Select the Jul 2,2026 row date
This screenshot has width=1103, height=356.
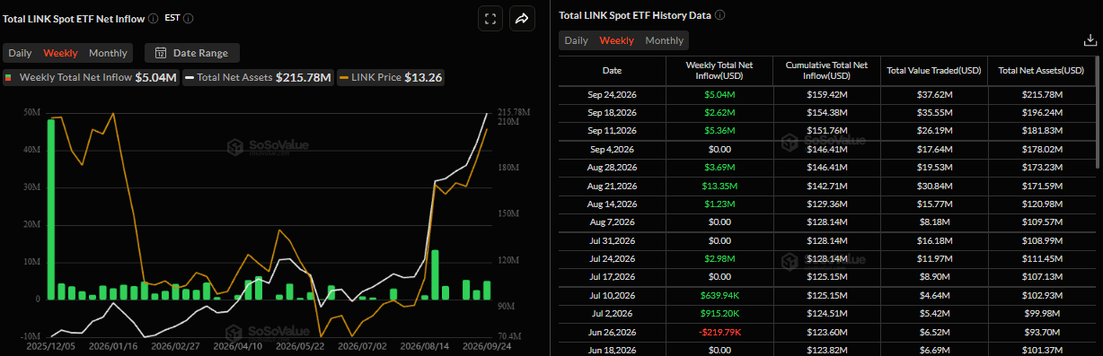(612, 313)
